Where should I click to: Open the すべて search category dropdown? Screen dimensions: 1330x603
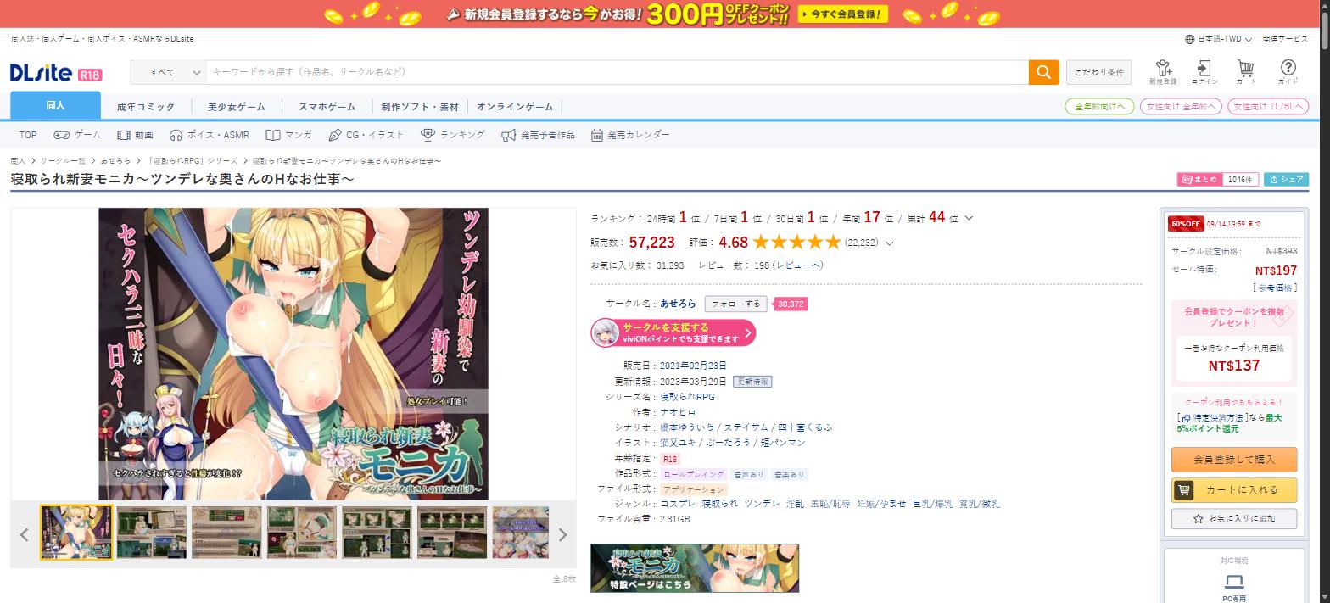pos(168,72)
